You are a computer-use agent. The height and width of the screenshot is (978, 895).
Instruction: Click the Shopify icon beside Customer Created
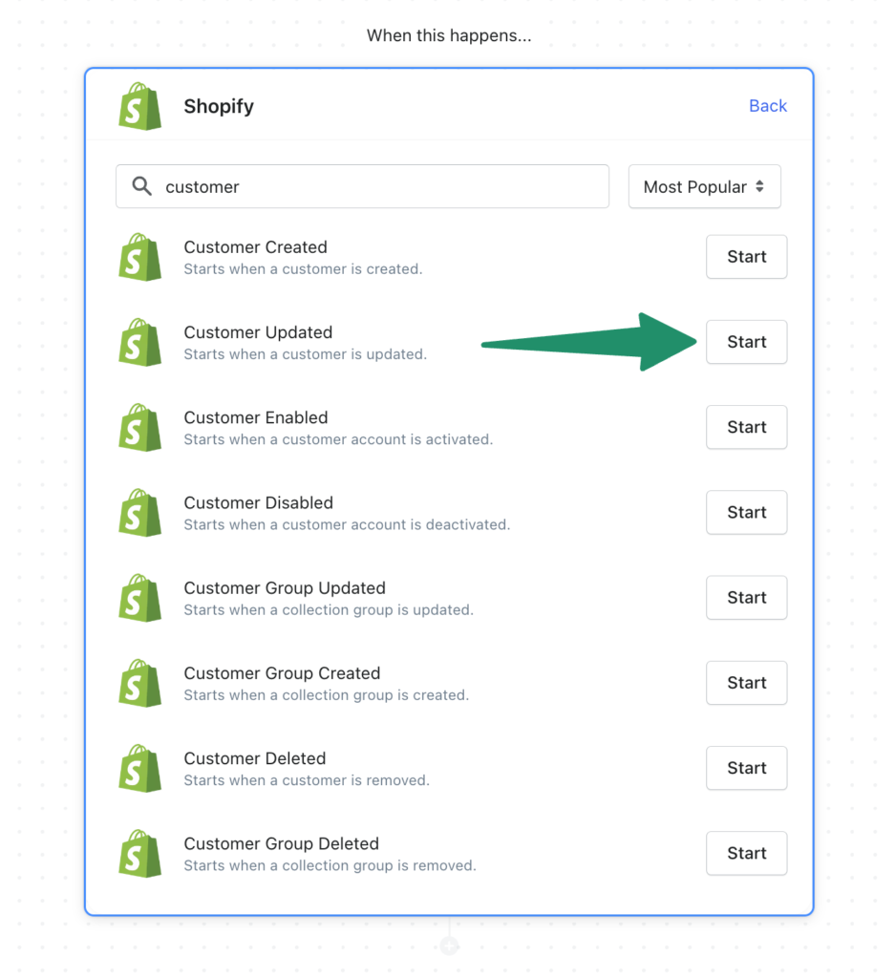coord(139,257)
